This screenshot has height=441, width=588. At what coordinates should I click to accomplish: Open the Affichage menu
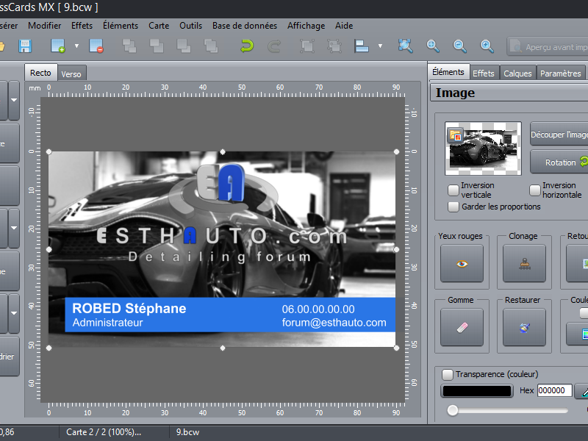pos(306,26)
